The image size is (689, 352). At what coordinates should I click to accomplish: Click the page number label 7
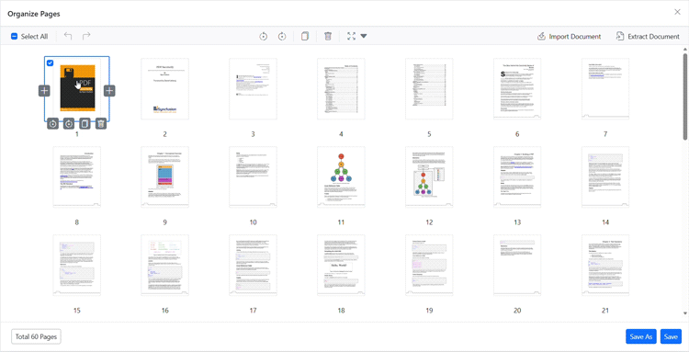pos(605,134)
